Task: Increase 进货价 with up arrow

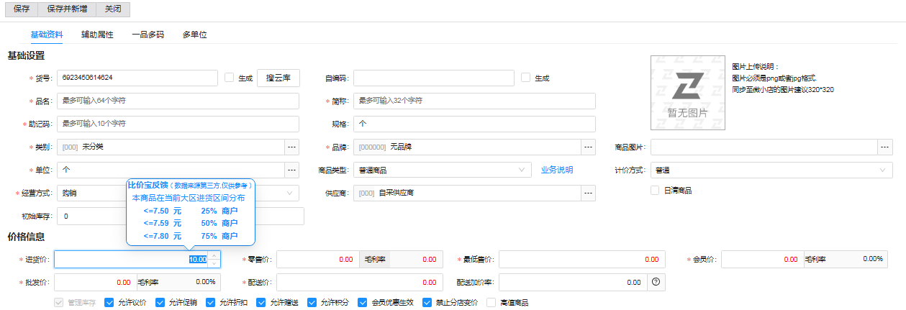Action: point(214,255)
